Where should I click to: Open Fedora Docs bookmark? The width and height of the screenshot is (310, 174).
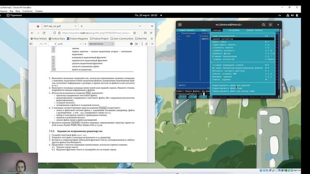point(57,39)
